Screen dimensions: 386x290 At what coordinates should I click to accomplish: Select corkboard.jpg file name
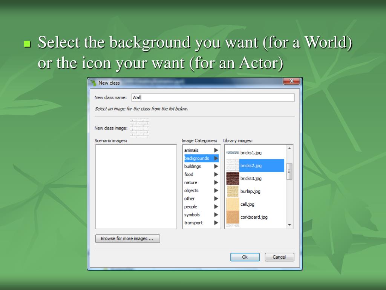tap(254, 217)
